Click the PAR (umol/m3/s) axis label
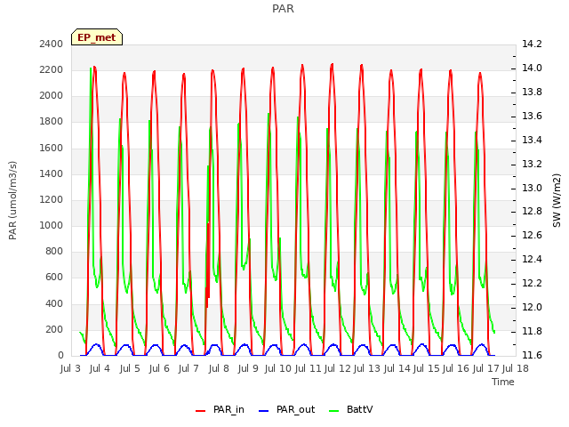This screenshot has width=569, height=427. 12,200
